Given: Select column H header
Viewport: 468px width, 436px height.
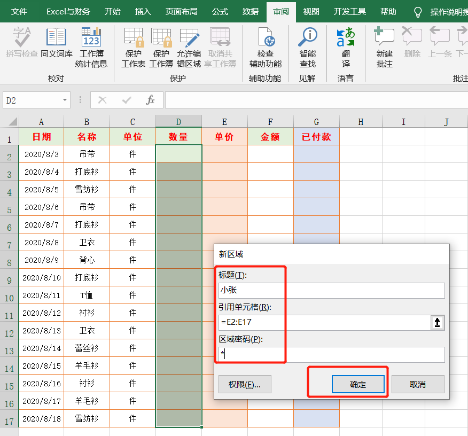Looking at the screenshot, I should pyautogui.click(x=361, y=122).
